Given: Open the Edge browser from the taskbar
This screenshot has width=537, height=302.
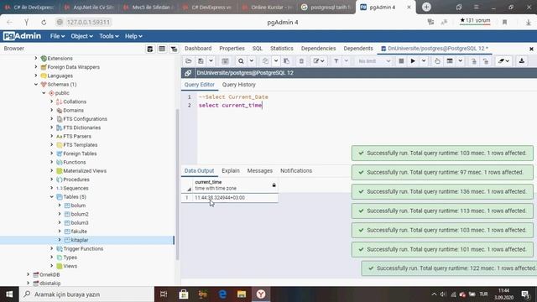Looking at the screenshot, I should pos(222,294).
